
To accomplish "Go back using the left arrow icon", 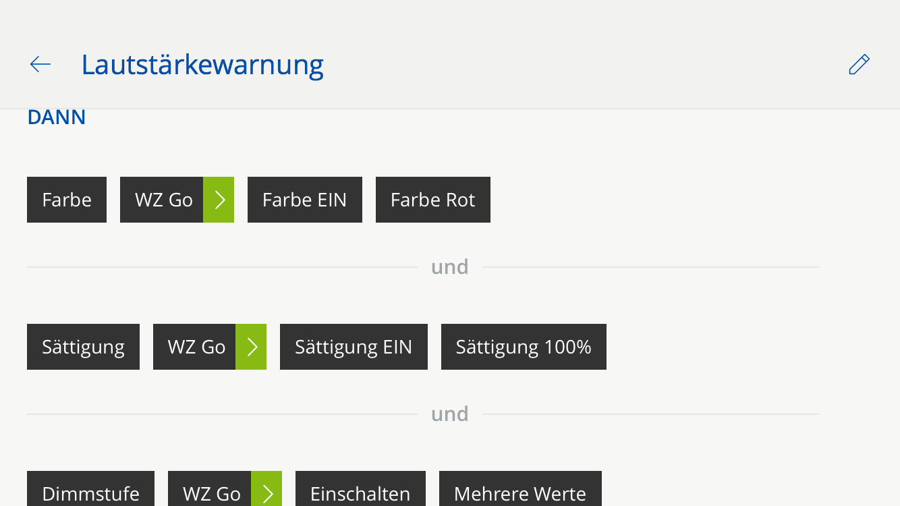I will 40,64.
